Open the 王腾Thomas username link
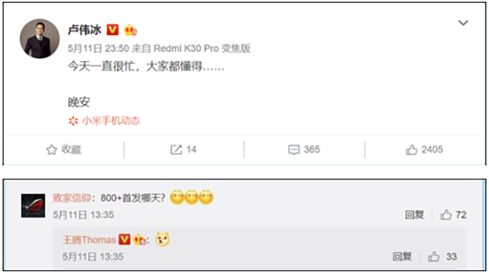The image size is (489, 273). click(89, 239)
